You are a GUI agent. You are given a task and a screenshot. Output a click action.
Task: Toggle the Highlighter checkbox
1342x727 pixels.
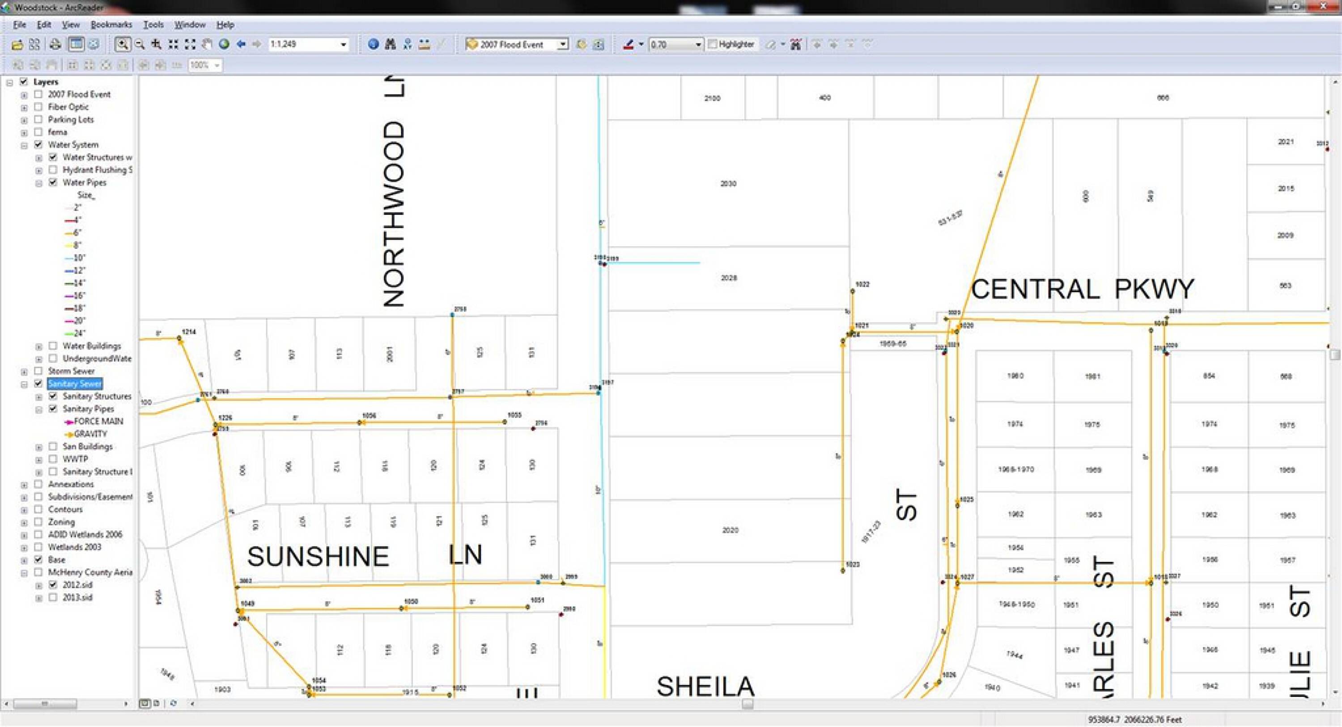[x=713, y=44]
